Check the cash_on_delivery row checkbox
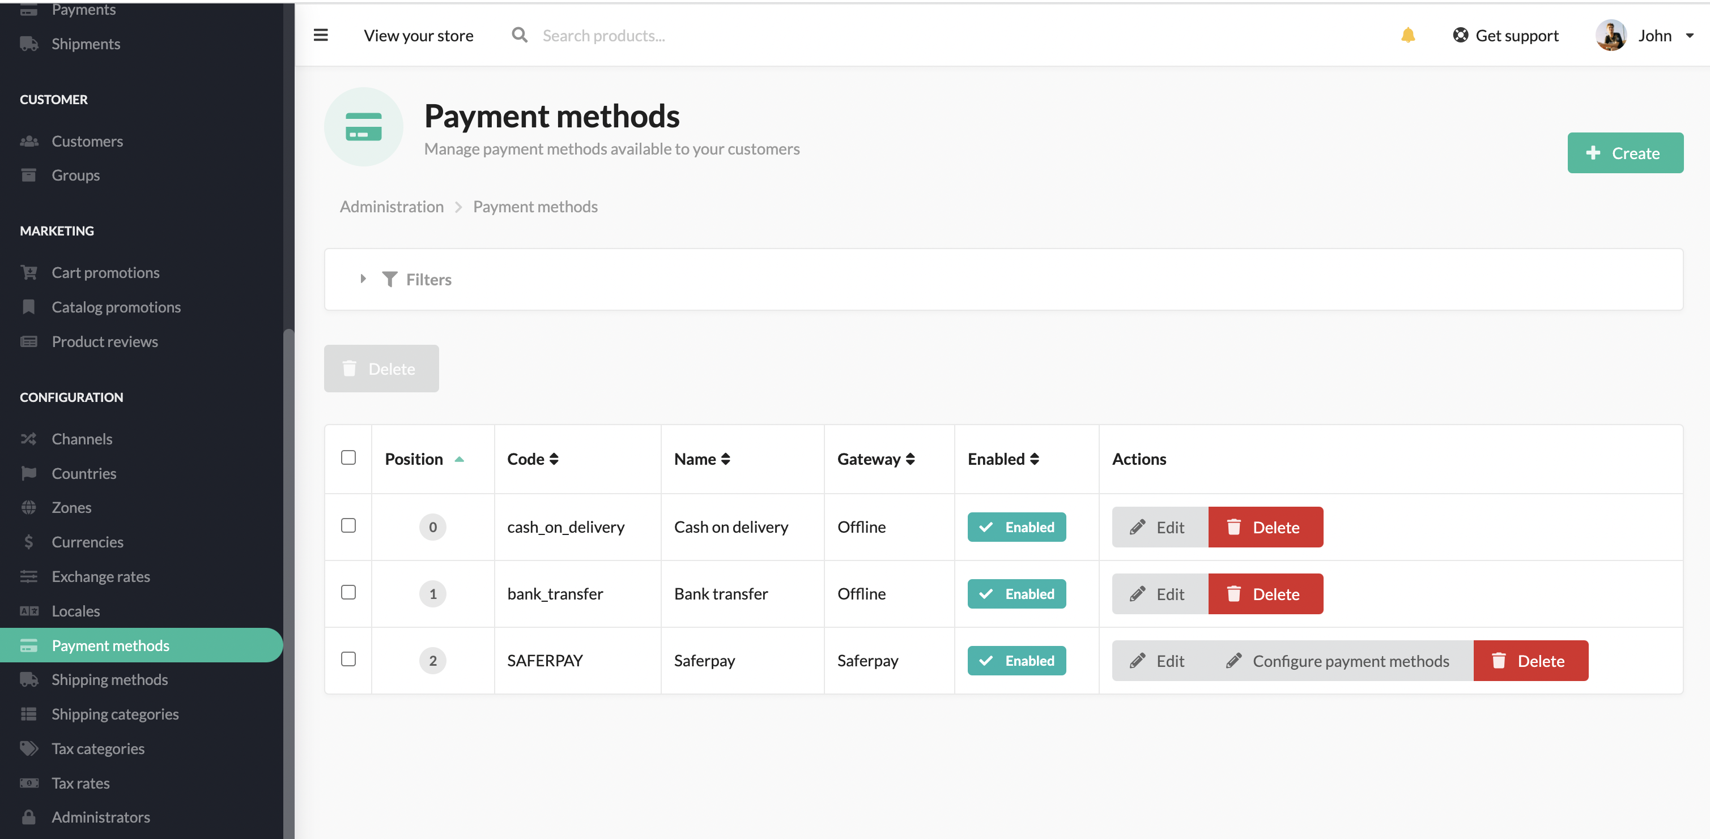Viewport: 1710px width, 839px height. tap(348, 525)
